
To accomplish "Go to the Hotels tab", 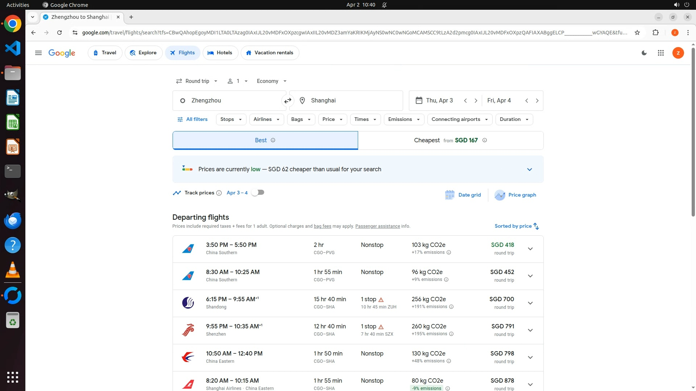I will click(x=220, y=53).
